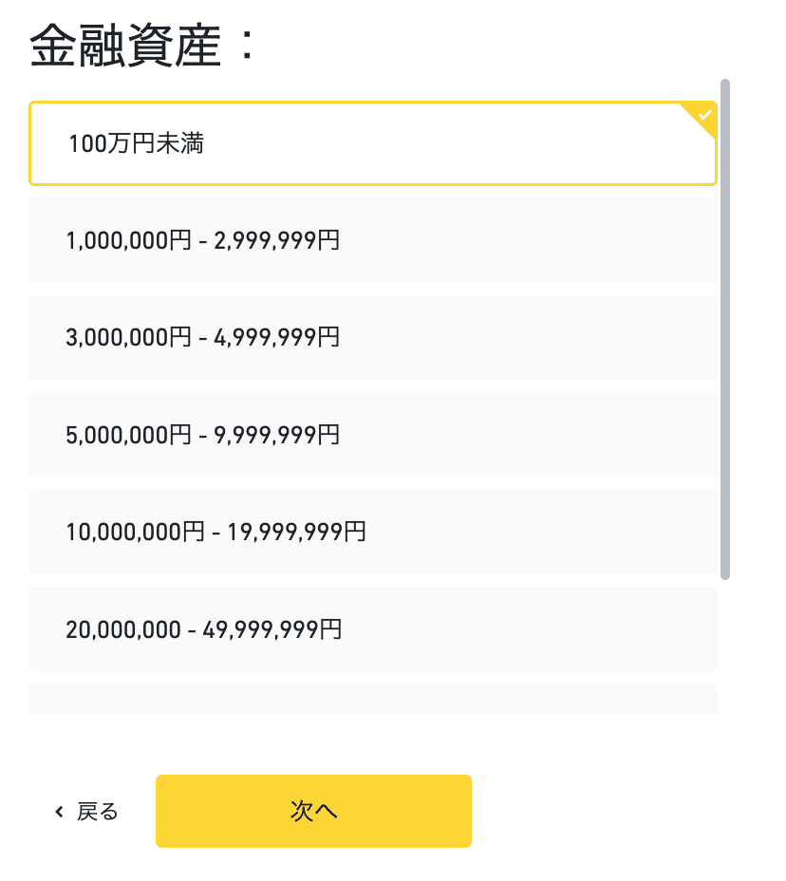Click the gray scrollbar thumb
The height and width of the screenshot is (881, 786).
click(x=725, y=328)
